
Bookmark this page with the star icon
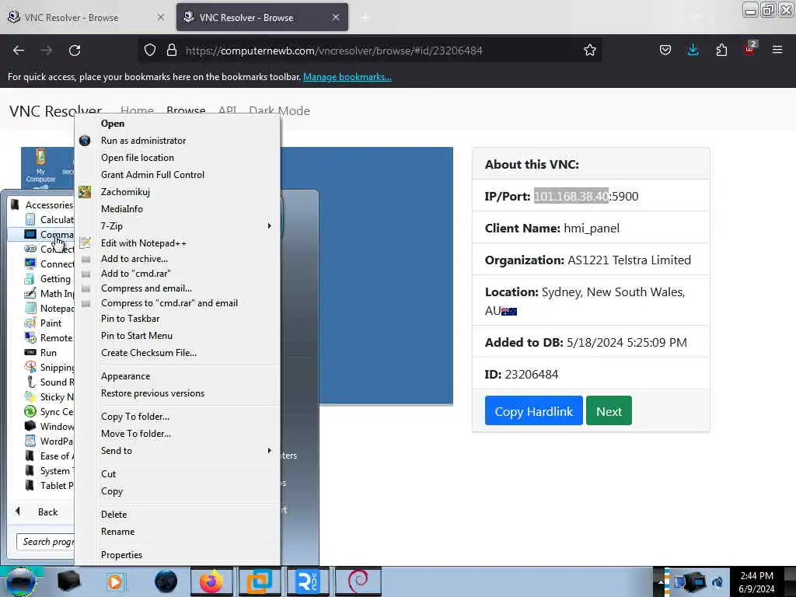click(x=589, y=51)
